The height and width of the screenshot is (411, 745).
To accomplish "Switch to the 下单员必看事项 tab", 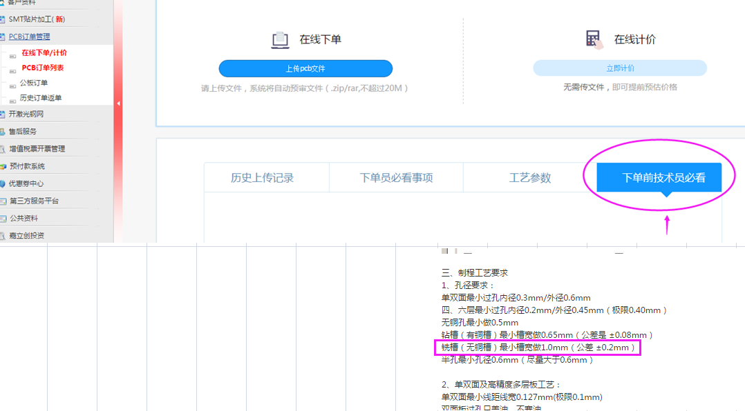I will pyautogui.click(x=396, y=178).
